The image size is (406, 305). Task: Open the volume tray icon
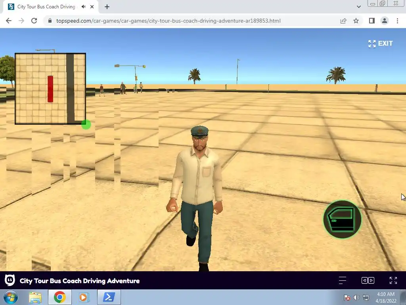coord(356,297)
